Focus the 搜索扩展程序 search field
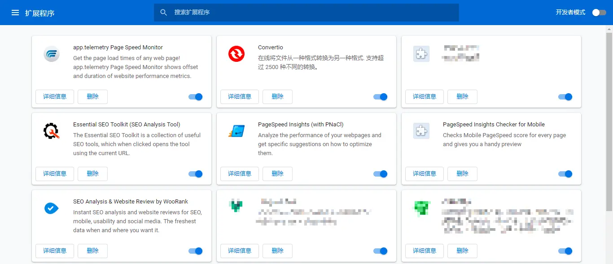 click(306, 13)
